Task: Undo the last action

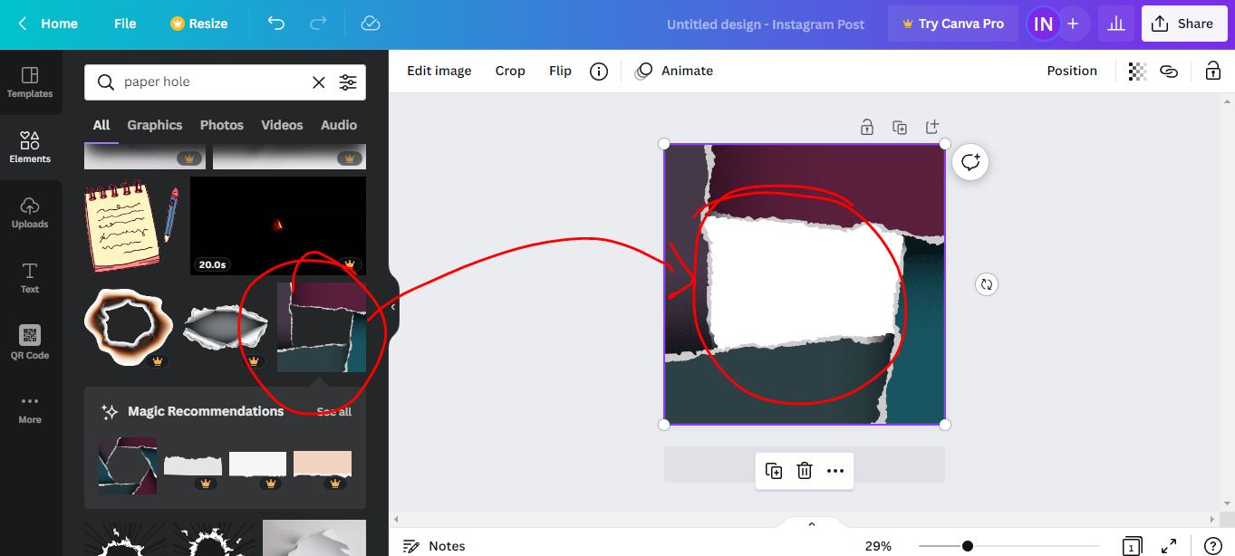Action: [x=276, y=24]
